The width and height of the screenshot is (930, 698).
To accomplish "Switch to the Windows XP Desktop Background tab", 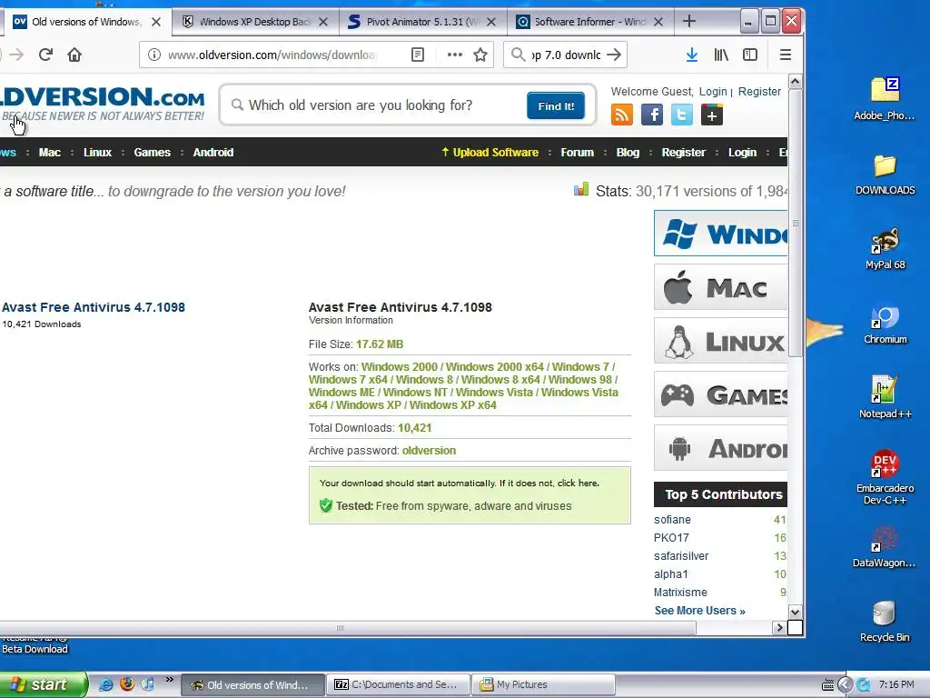I will click(x=255, y=22).
